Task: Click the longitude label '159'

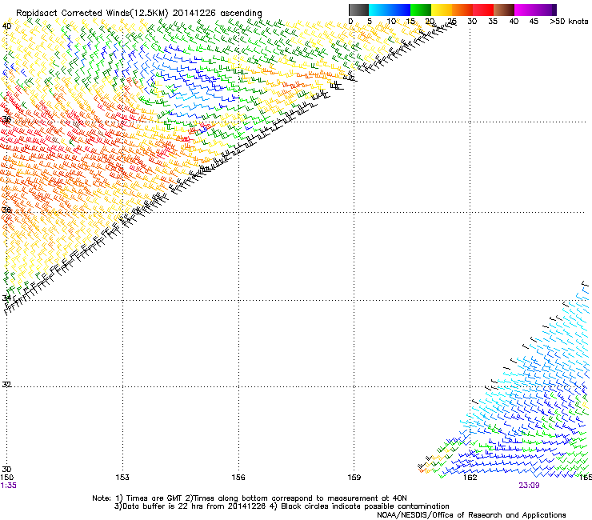Action: [x=354, y=478]
